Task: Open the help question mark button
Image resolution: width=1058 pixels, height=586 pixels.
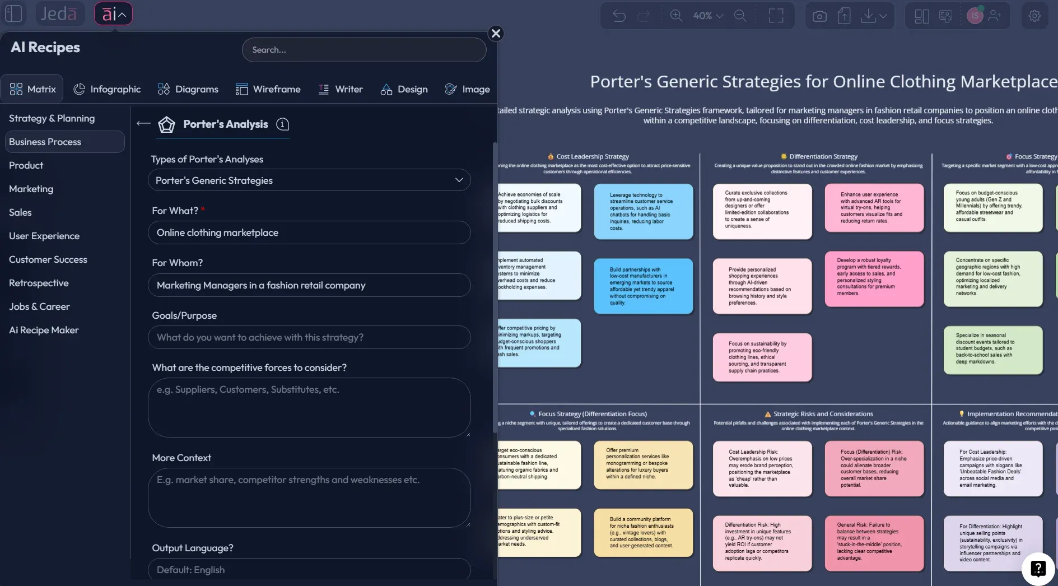Action: point(1038,568)
